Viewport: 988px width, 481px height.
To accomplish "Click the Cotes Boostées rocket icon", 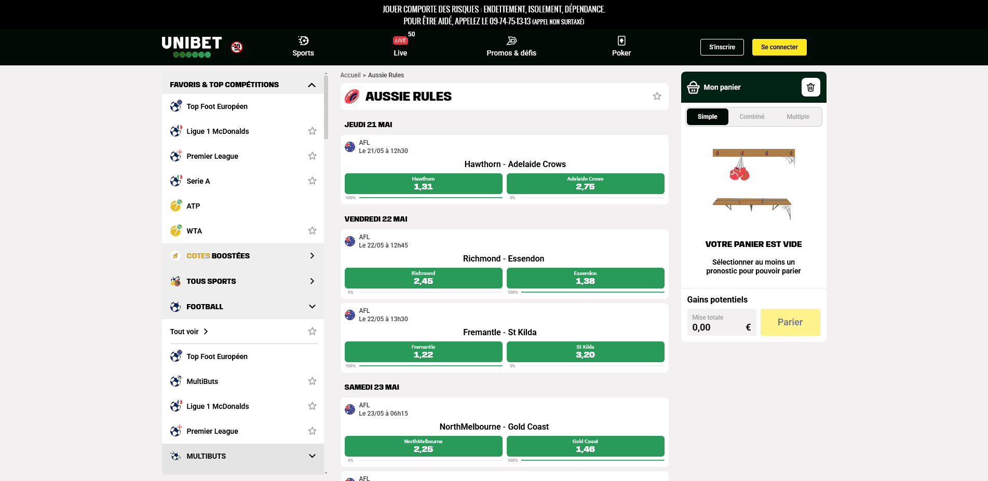I will [175, 256].
